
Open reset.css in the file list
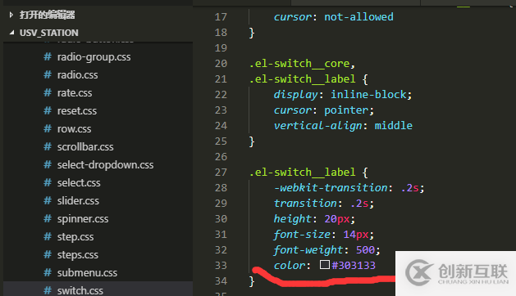pos(77,111)
